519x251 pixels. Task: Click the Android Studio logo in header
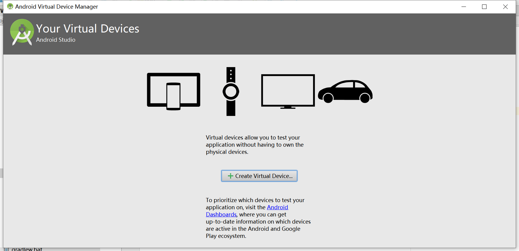(x=22, y=32)
